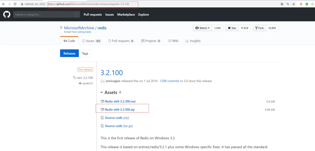Open the Wiki tab
The image size is (315, 151).
[173, 41]
